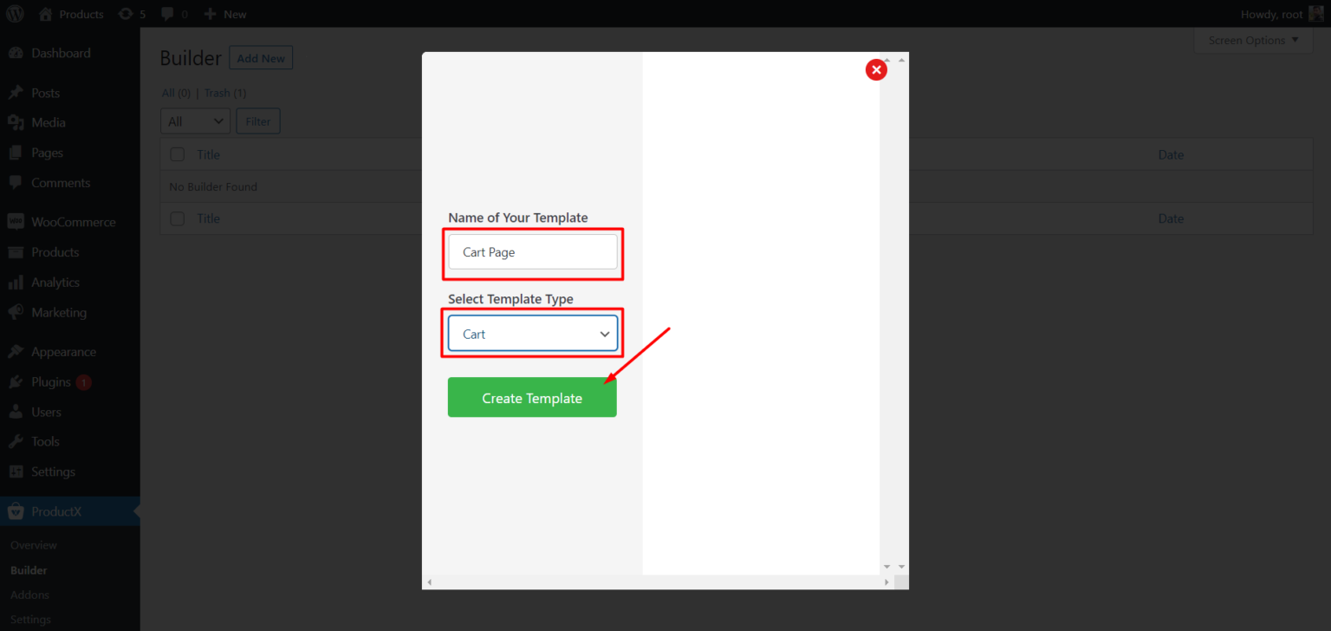Open the comments bubble in the admin bar
The height and width of the screenshot is (631, 1331).
168,13
